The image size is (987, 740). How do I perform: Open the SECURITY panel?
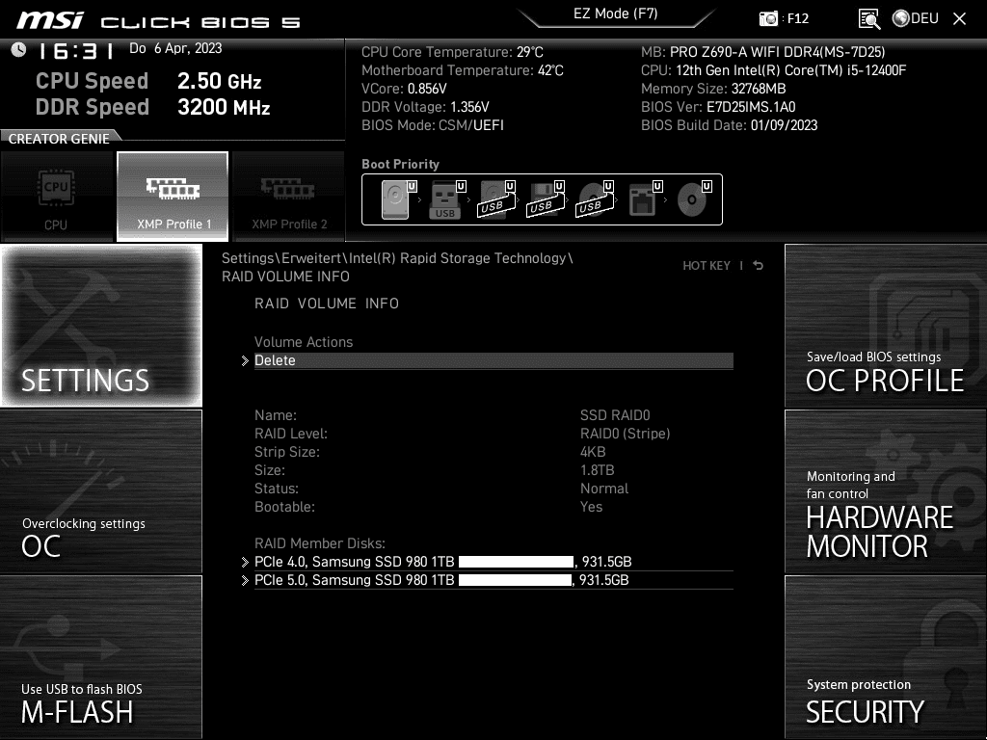(886, 657)
